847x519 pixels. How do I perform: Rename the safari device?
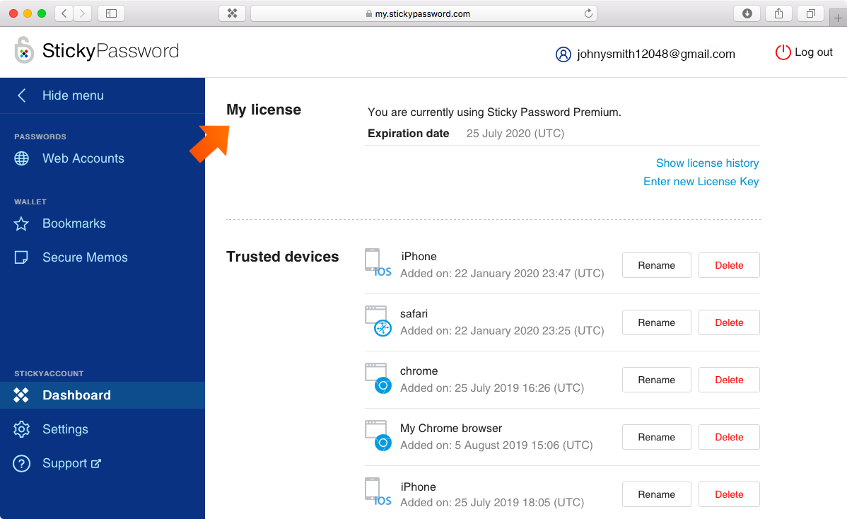[x=656, y=322]
